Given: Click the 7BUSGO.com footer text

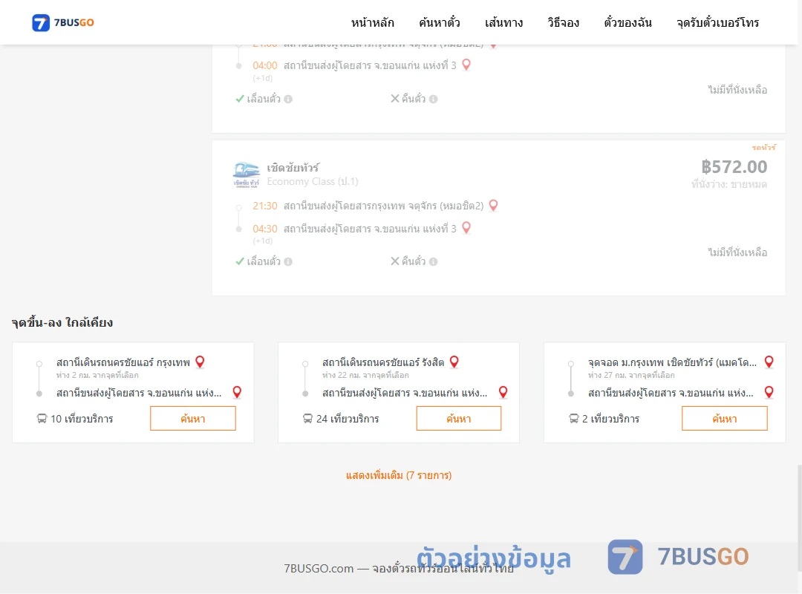Looking at the screenshot, I should pos(399,569).
